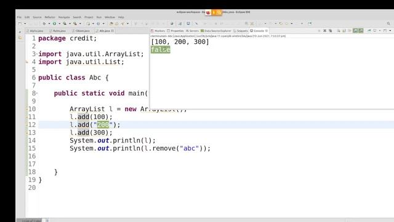Click the warning marker on line 4
This screenshot has height=222, width=394.
pyautogui.click(x=27, y=62)
